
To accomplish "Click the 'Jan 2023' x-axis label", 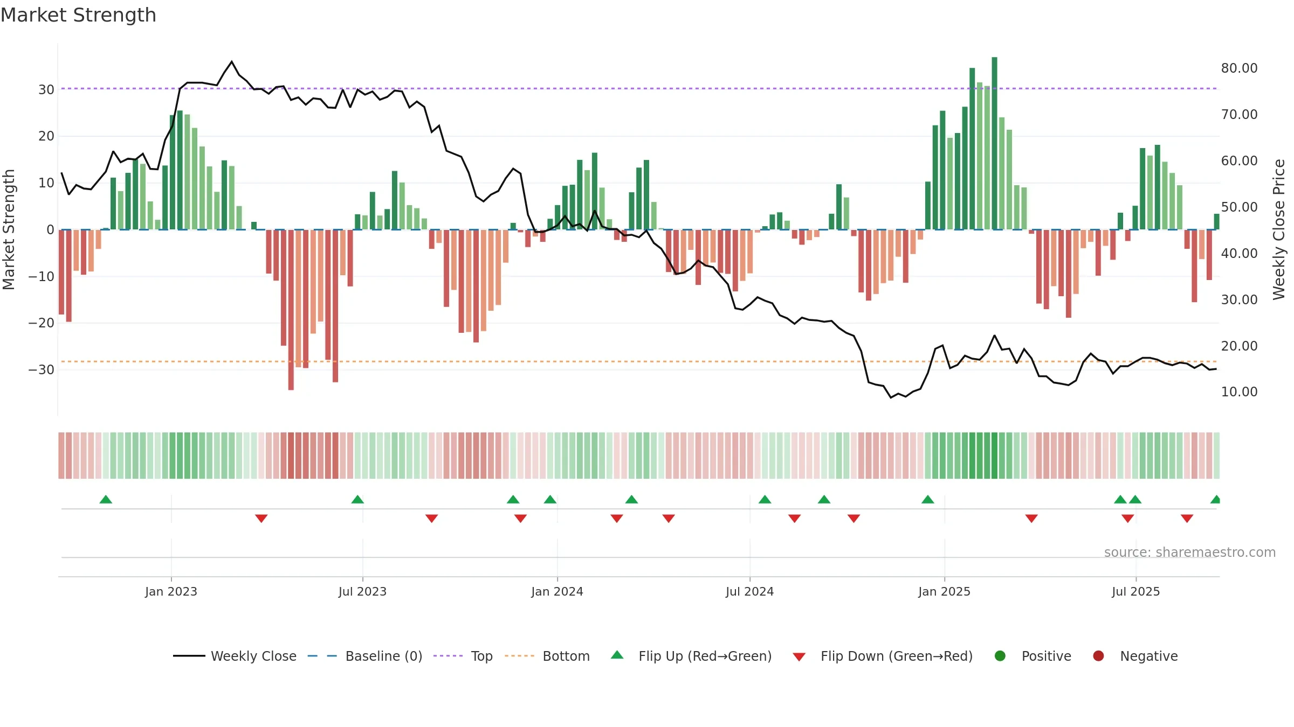I will pyautogui.click(x=171, y=591).
